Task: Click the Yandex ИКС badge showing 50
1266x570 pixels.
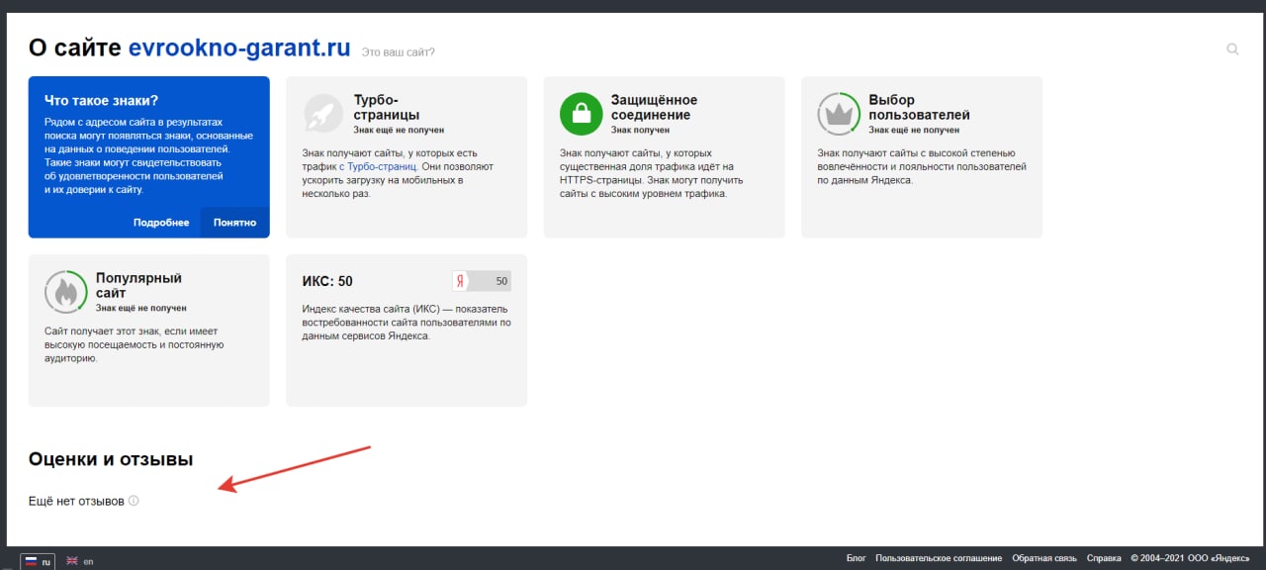Action: [482, 281]
